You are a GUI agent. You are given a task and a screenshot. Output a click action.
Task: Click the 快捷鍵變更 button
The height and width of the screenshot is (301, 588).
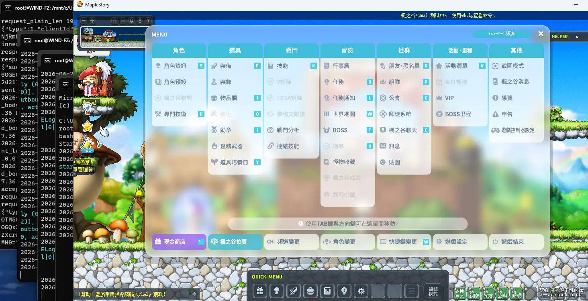pos(404,242)
